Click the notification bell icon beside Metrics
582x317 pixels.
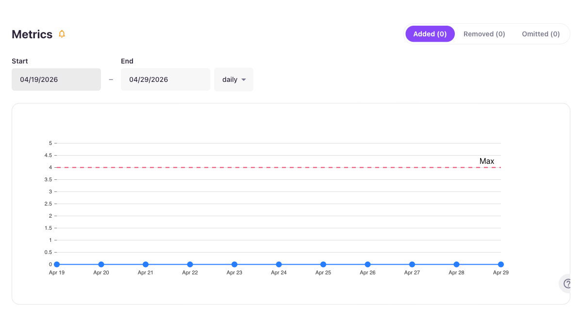click(61, 34)
